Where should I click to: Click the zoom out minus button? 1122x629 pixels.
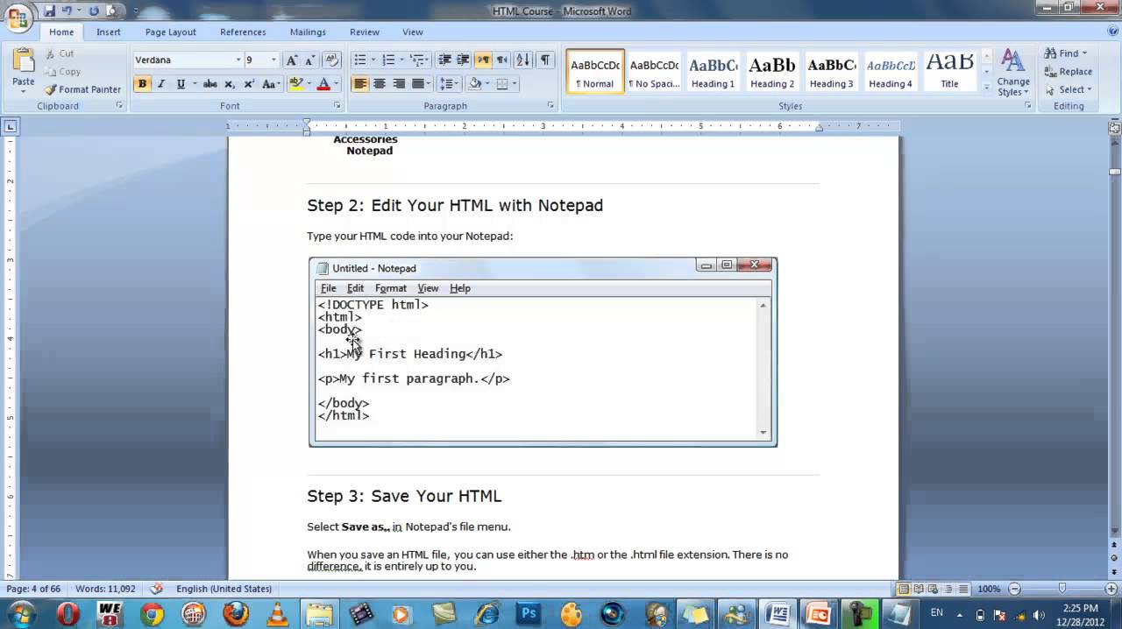pos(1015,589)
